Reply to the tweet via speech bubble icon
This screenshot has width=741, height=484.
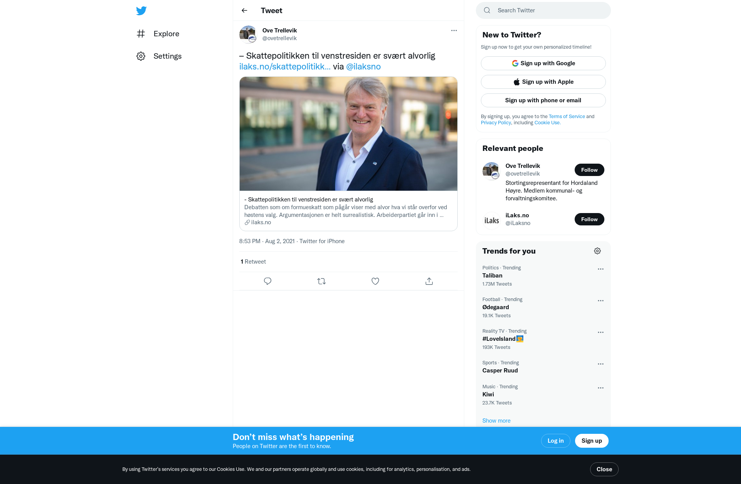[267, 281]
